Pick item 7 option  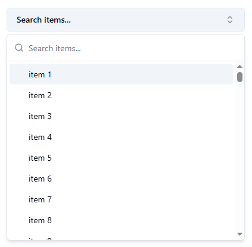pos(121,199)
